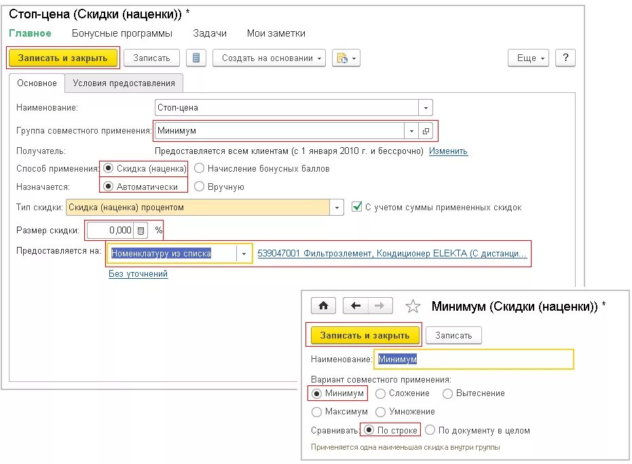Select Сложение variant radio button
632x464 pixels.
coord(380,393)
